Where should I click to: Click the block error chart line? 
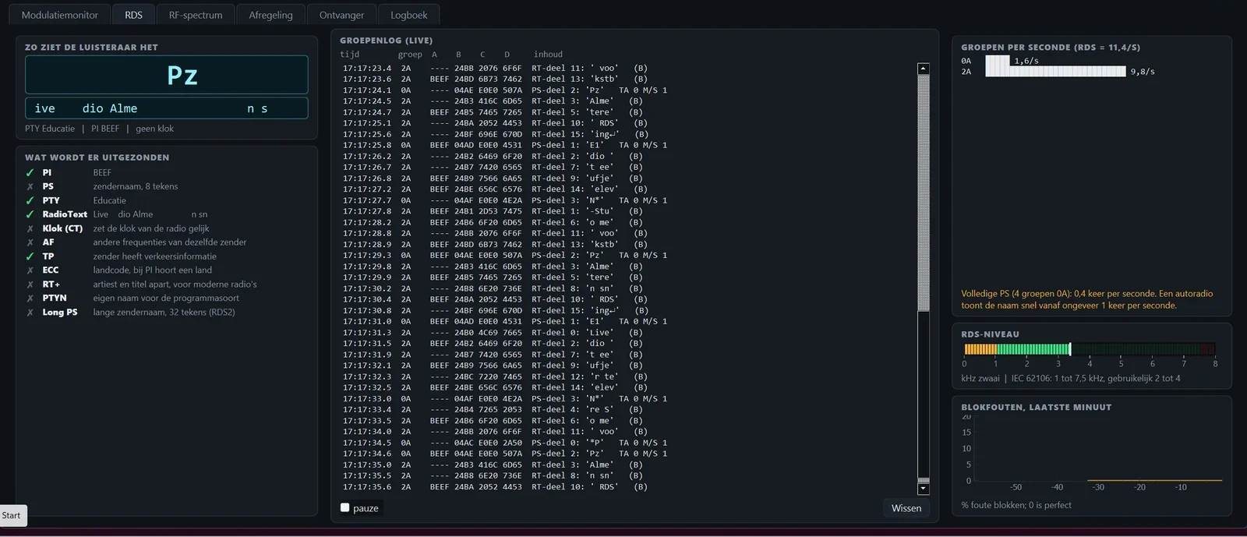[x=1154, y=480]
